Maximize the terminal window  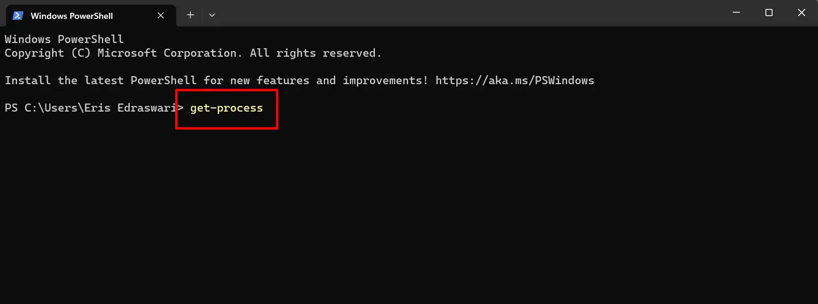[769, 13]
